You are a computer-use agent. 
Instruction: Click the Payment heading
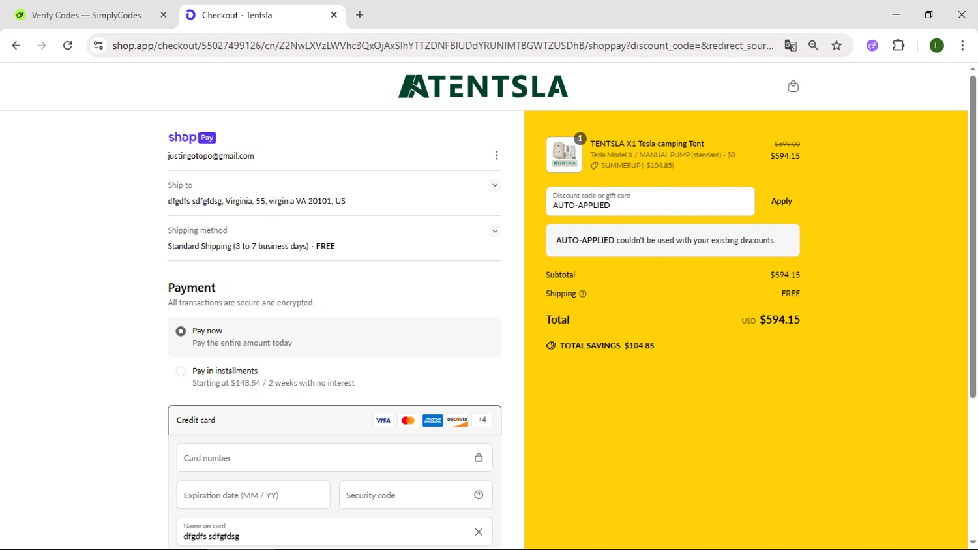[x=192, y=288]
